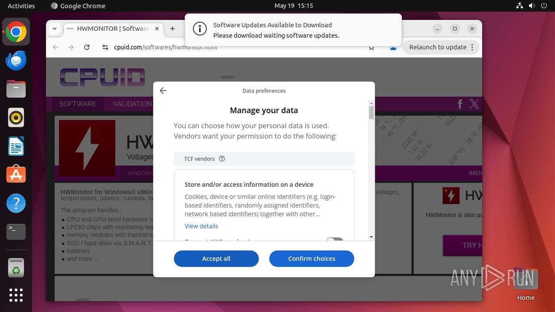View site information icon in address bar

click(105, 47)
